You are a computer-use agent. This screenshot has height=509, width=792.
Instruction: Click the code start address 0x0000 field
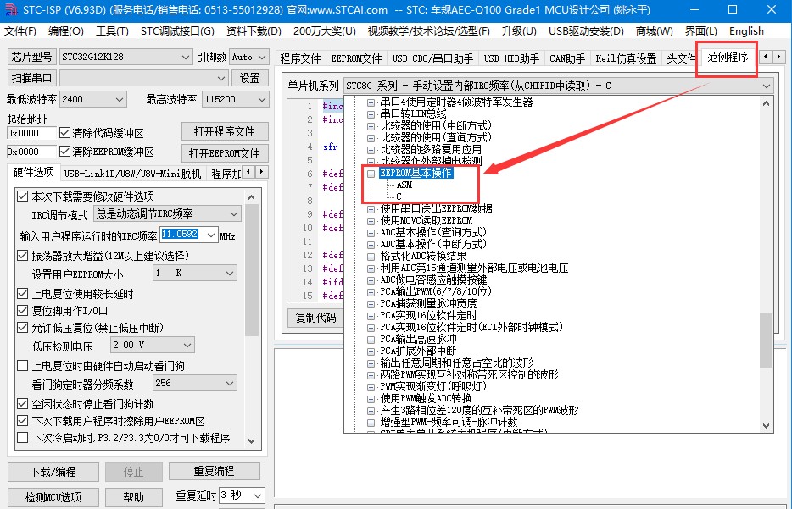(x=31, y=133)
